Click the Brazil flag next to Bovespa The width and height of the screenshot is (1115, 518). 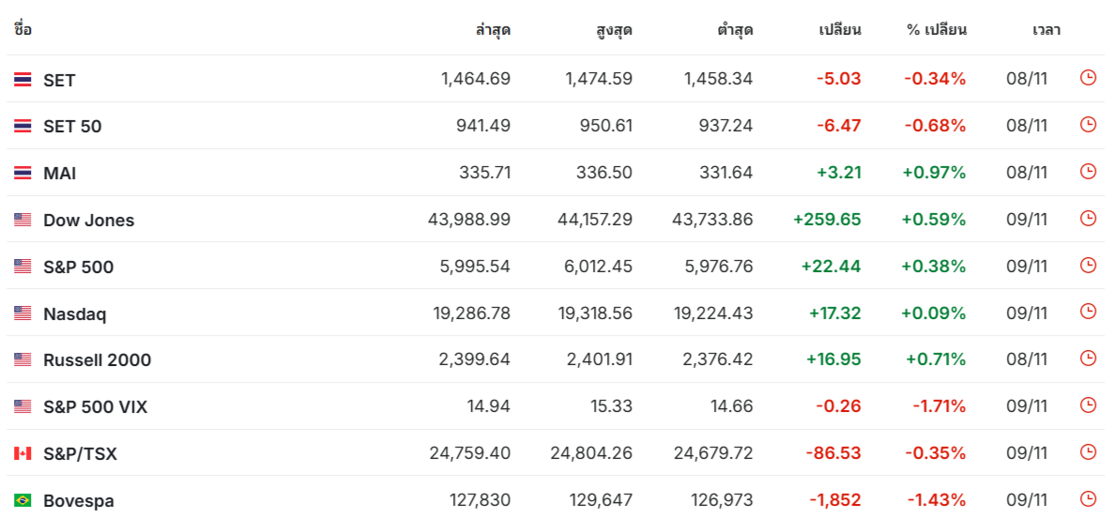23,500
